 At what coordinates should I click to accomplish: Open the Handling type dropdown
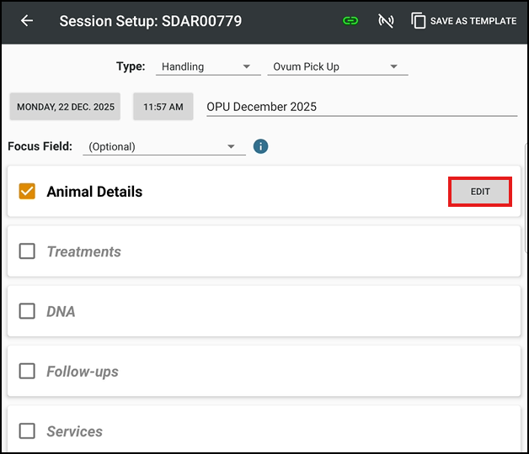click(x=205, y=66)
